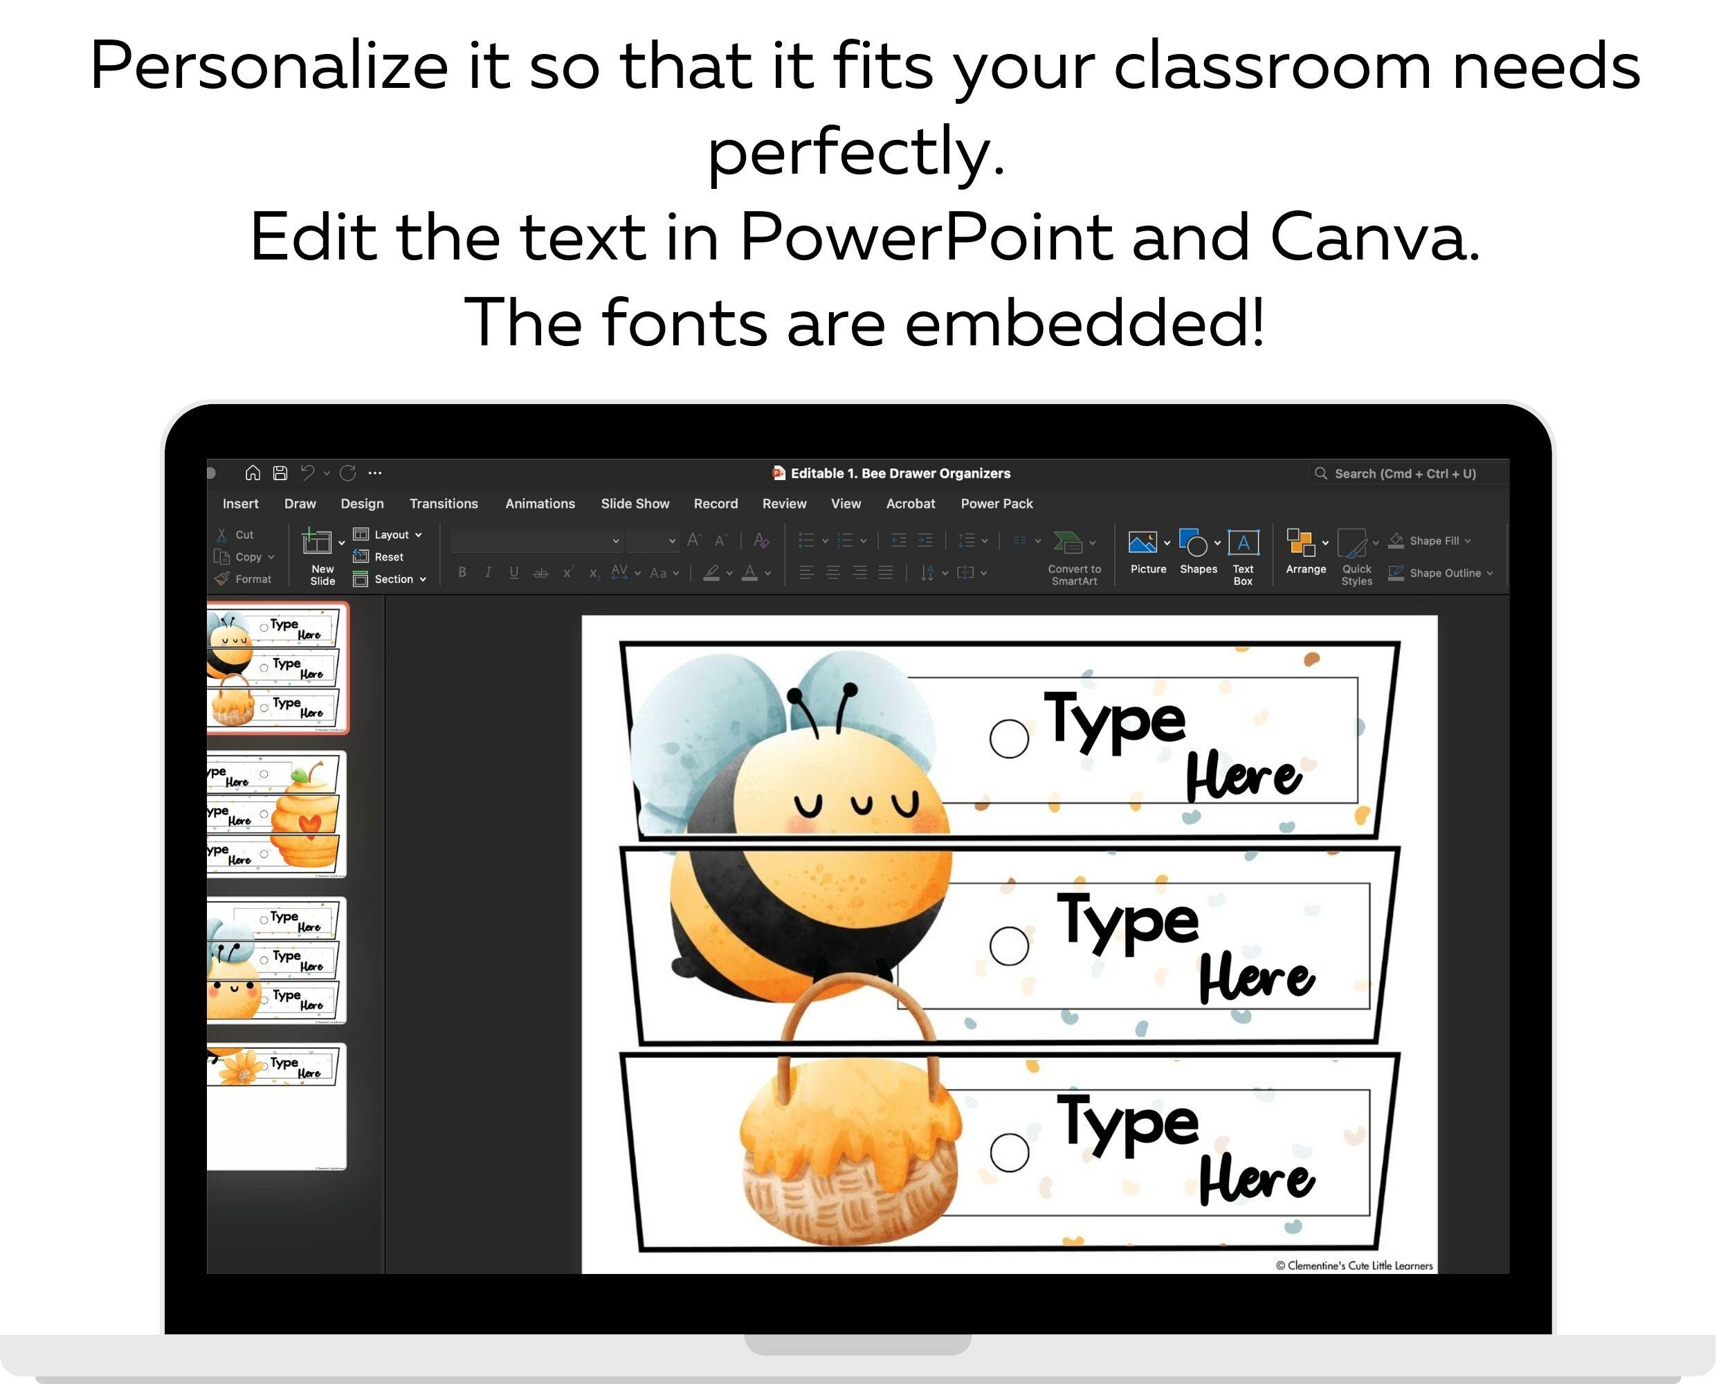Toggle italic text formatting
Screen dimensions: 1730x1384
point(488,572)
